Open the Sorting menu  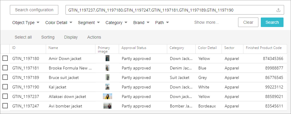click(x=48, y=37)
